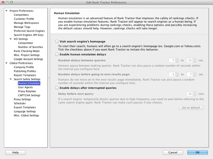Open Help for this preferences dialog
The width and height of the screenshot is (213, 159).
pyautogui.click(x=15, y=152)
